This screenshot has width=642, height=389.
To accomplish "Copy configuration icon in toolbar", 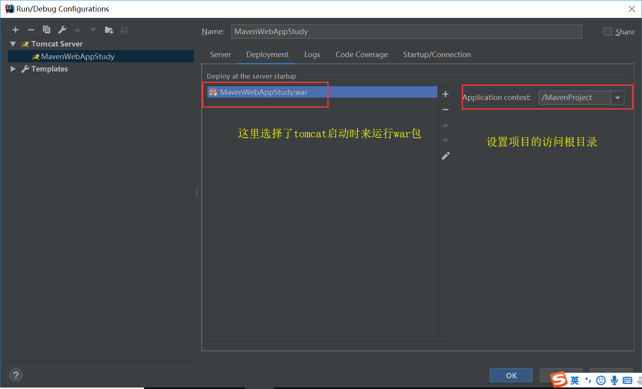I will [x=47, y=30].
